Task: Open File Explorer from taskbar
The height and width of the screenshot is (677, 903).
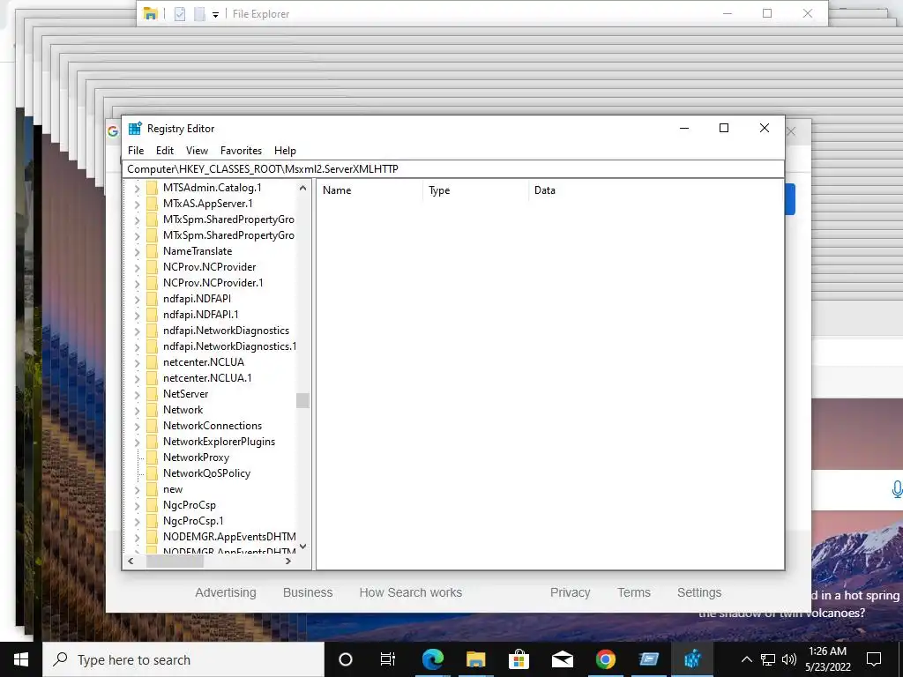Action: 475,659
